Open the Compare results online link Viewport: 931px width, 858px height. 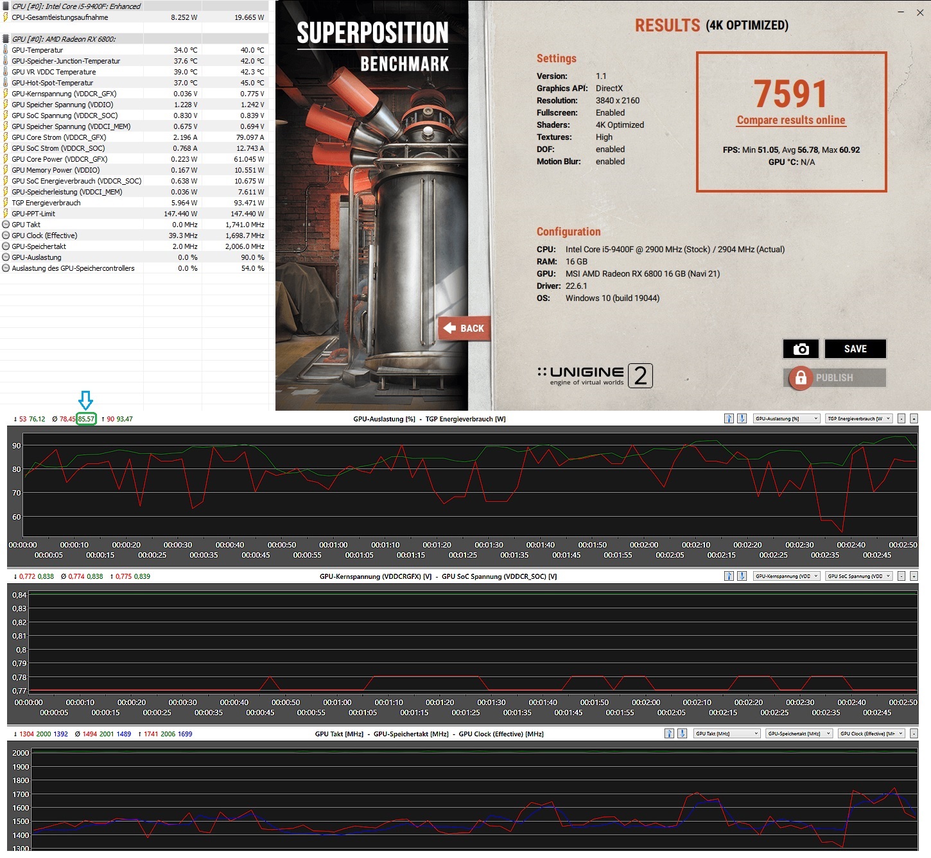[791, 120]
